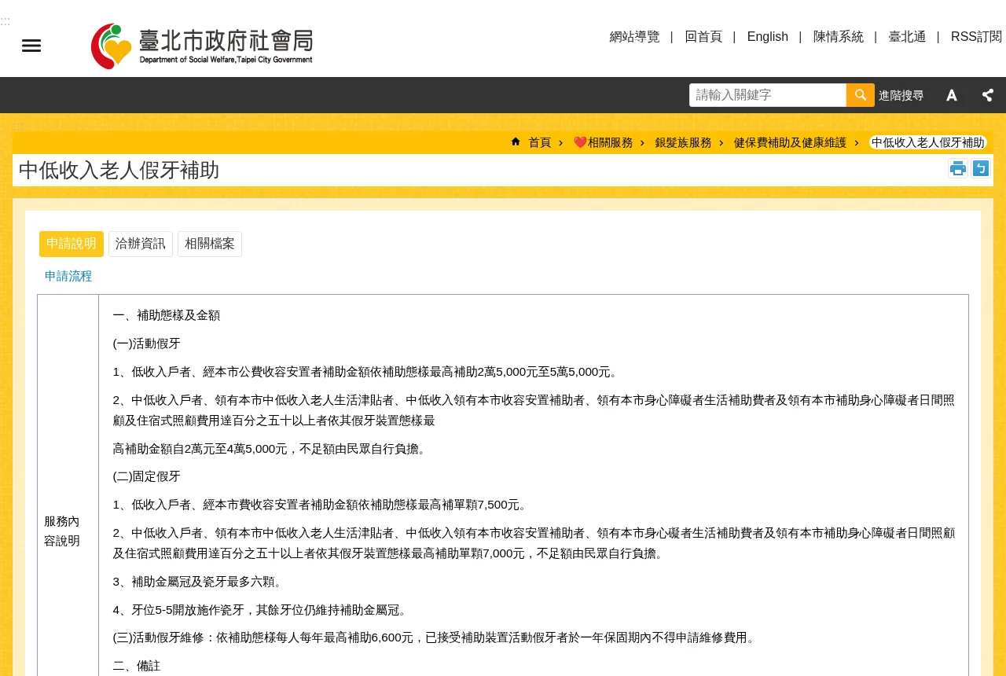1006x676 pixels.
Task: Click the orange search magnifier button
Action: click(861, 95)
